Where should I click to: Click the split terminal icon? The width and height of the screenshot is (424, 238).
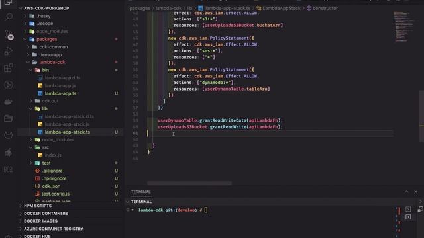click(420, 209)
